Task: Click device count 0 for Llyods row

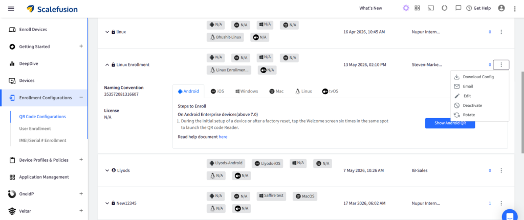Action: 490,170
